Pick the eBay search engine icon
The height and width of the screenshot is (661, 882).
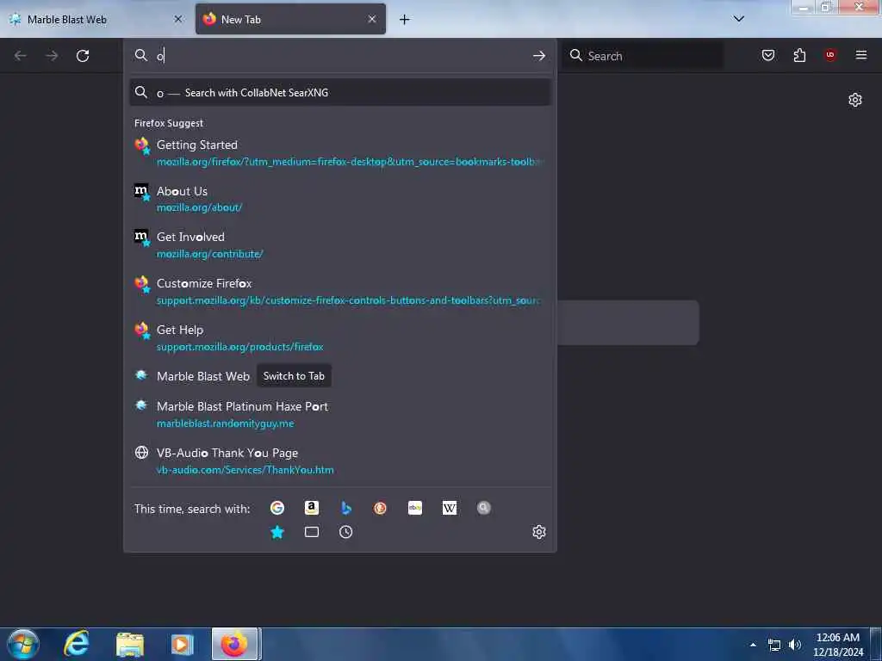415,508
